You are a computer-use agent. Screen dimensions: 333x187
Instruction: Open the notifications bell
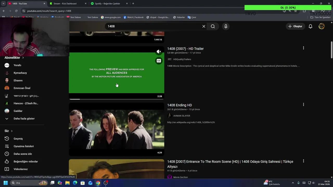pyautogui.click(x=310, y=26)
